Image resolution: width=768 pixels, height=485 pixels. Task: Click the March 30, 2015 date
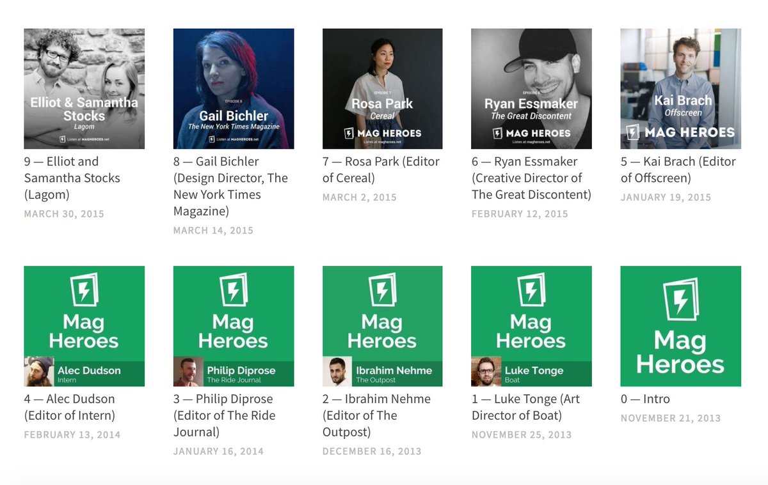point(64,214)
